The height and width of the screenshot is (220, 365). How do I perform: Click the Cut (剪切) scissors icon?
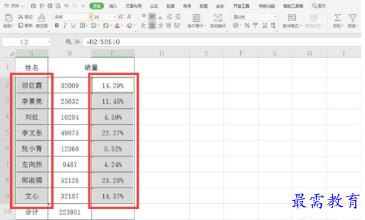(20, 17)
